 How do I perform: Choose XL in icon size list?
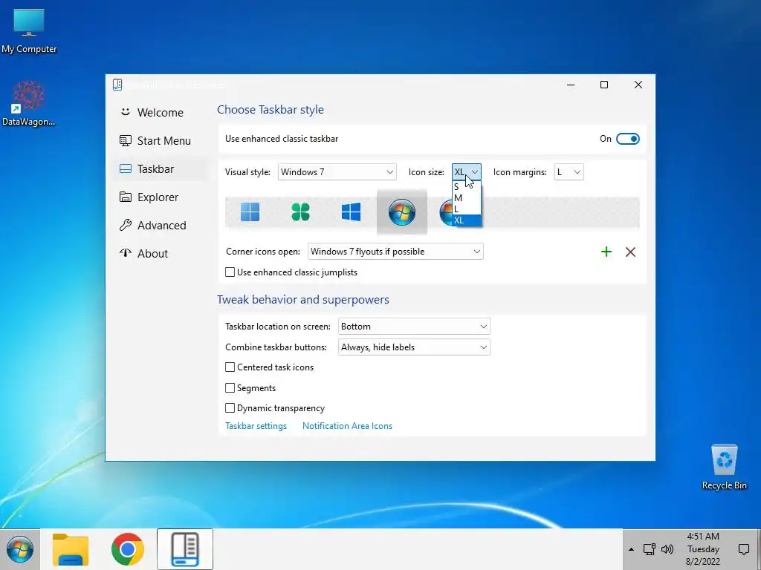(x=467, y=220)
